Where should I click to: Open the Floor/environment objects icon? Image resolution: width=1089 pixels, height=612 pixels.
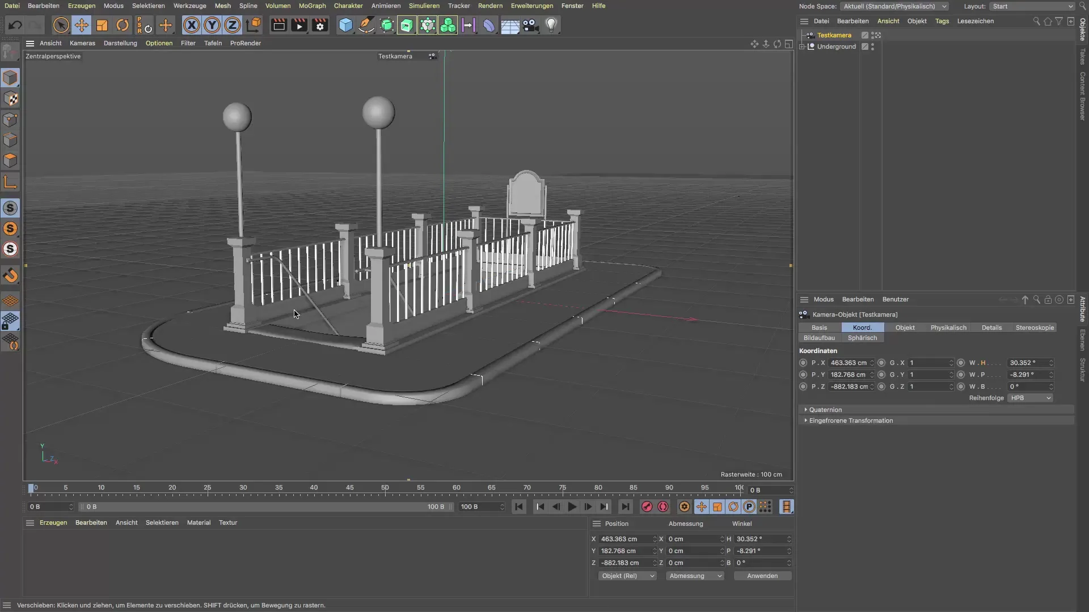(x=510, y=25)
